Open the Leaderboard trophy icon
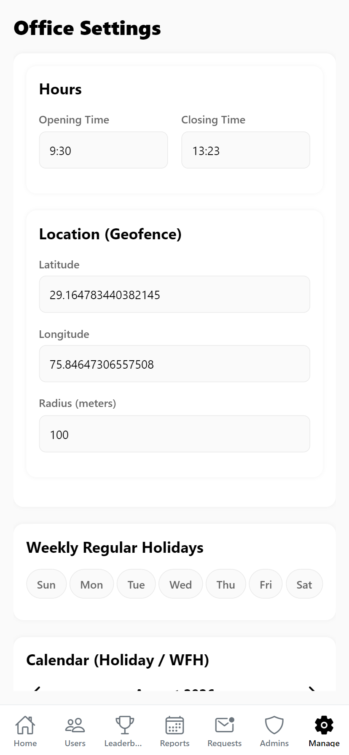 click(125, 725)
